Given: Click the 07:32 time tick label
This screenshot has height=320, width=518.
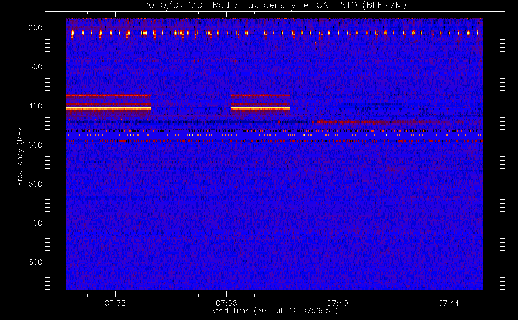Looking at the screenshot, I should (x=115, y=303).
